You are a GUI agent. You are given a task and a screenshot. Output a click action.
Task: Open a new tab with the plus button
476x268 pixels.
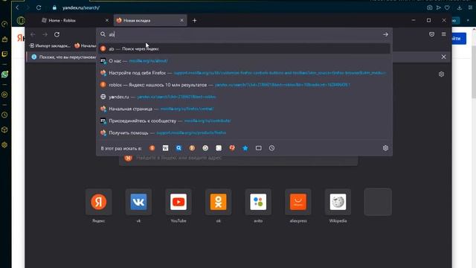tap(195, 20)
